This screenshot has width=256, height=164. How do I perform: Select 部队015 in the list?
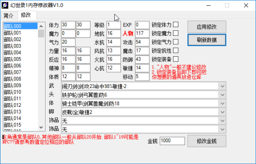[x=20, y=125]
